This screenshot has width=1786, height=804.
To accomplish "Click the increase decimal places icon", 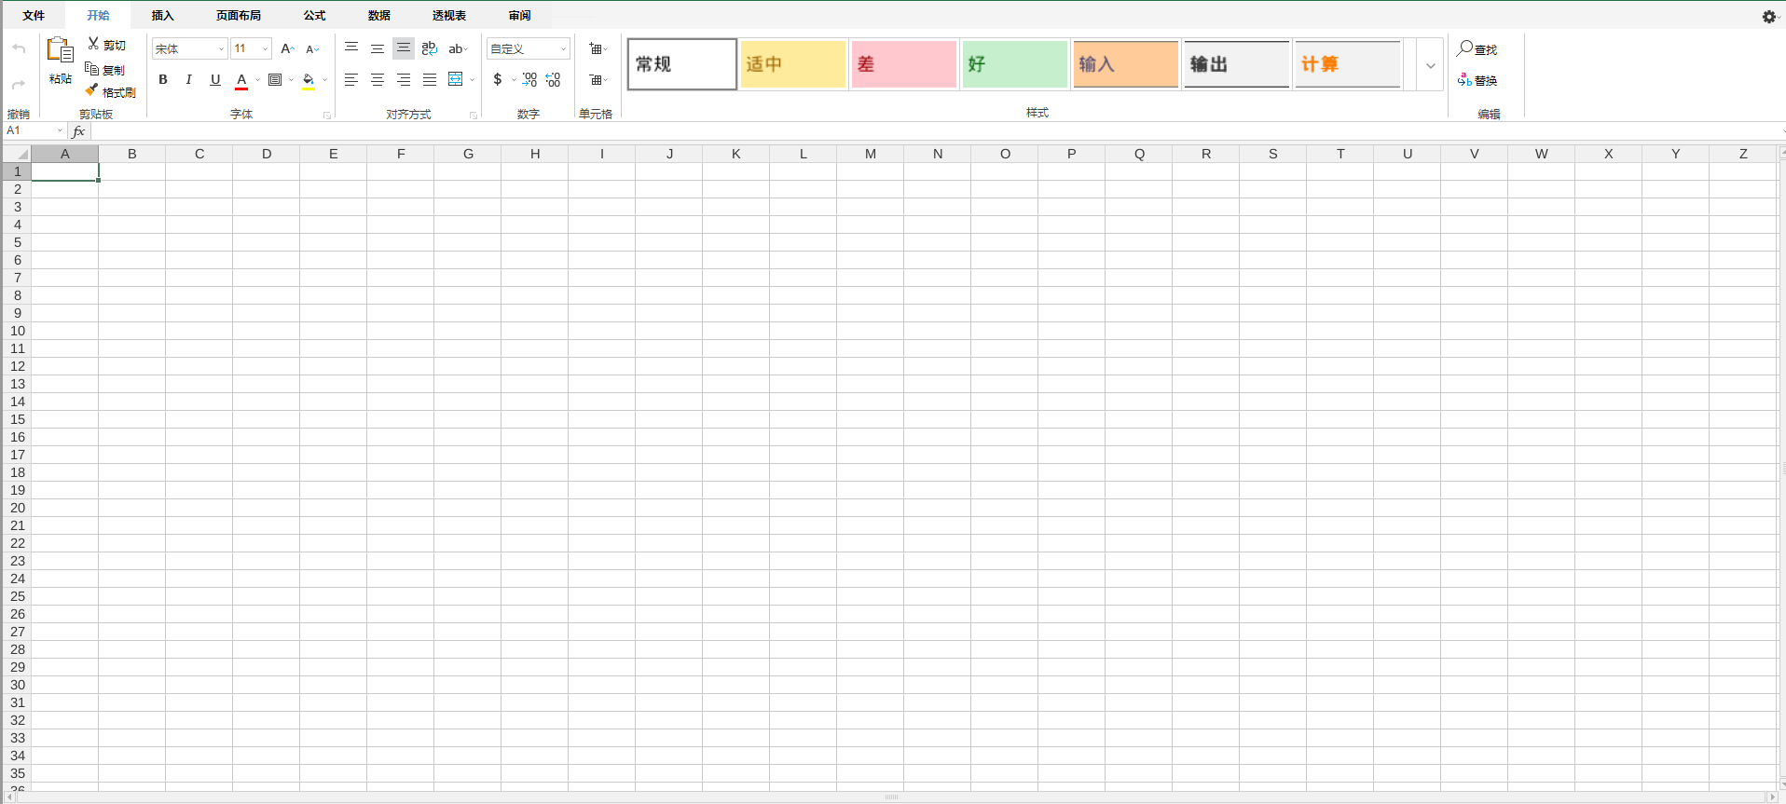I will pyautogui.click(x=529, y=80).
